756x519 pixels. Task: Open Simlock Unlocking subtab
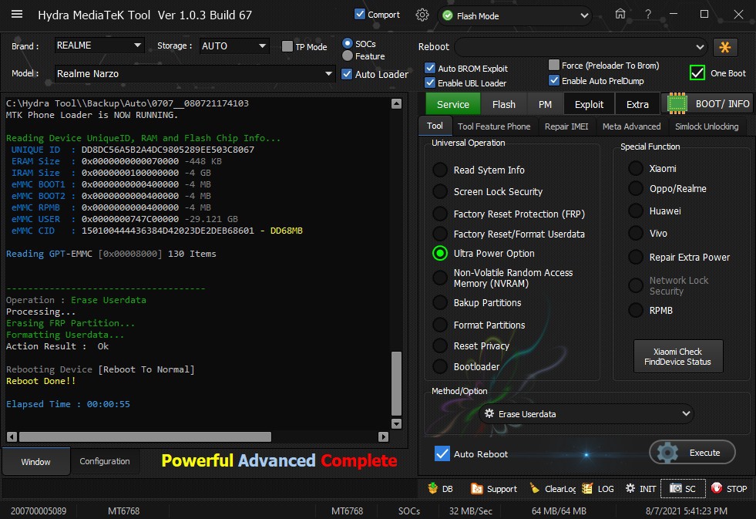pos(707,126)
